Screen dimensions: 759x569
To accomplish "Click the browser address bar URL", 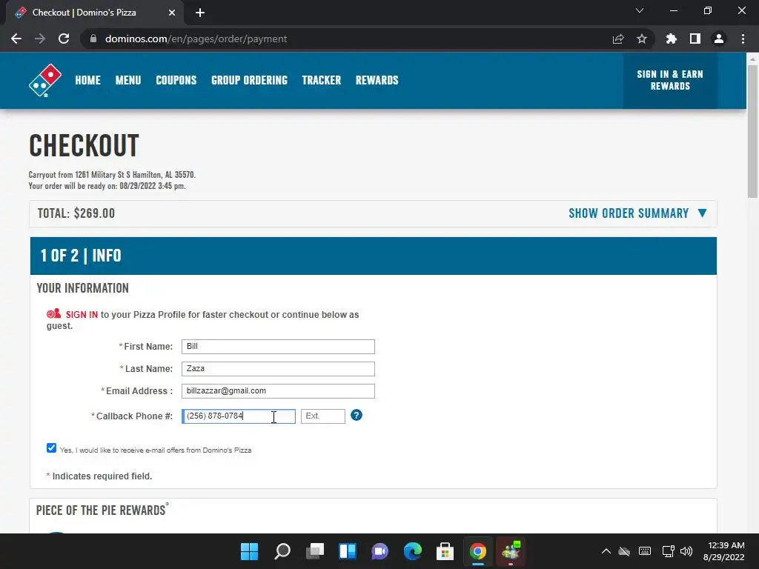I will tap(196, 39).
